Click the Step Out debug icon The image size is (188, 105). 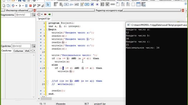point(43,6)
